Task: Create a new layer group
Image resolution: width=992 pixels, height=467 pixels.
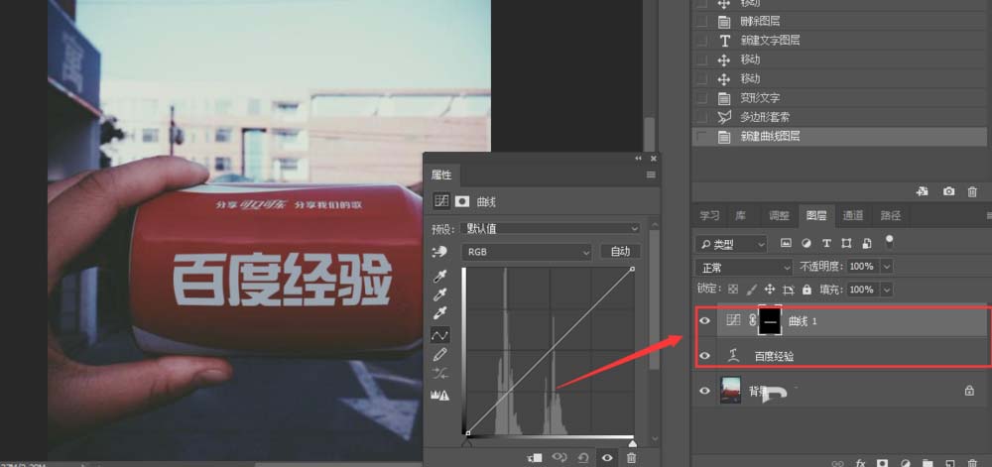Action: 928,463
